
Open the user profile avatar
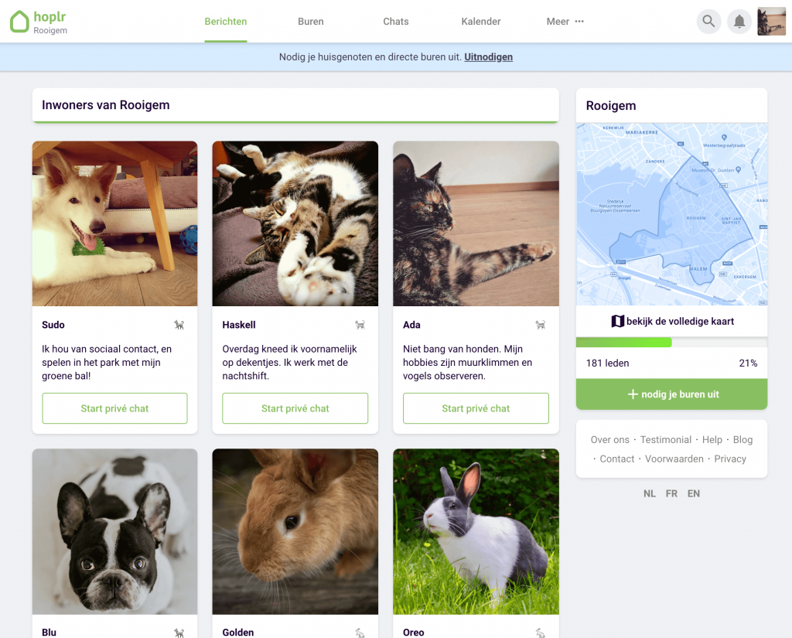771,22
